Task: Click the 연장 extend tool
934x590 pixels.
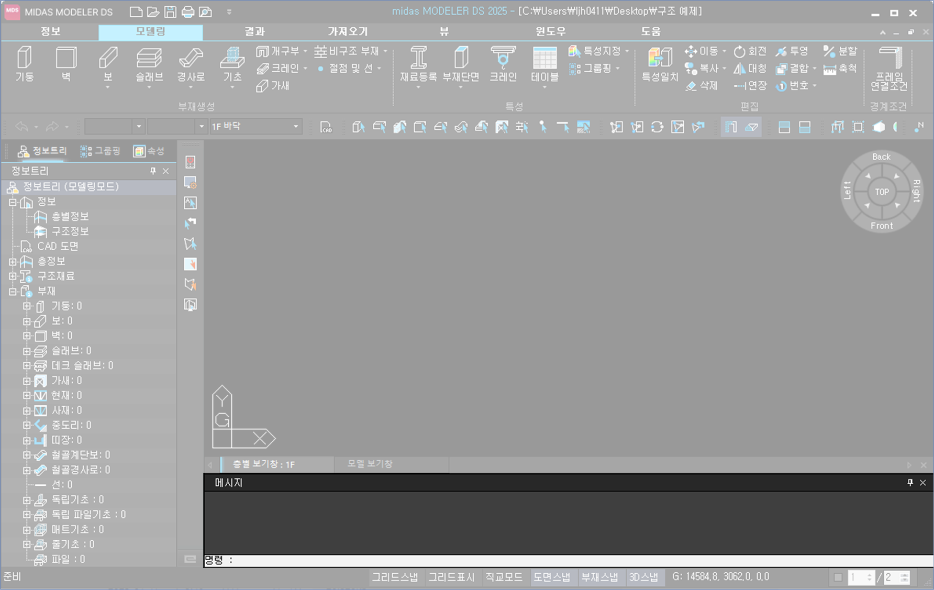Action: (750, 86)
